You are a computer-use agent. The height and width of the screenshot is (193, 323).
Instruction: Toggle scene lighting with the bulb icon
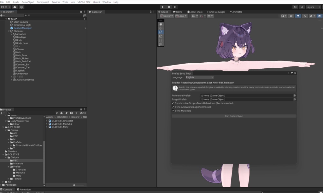point(298,16)
